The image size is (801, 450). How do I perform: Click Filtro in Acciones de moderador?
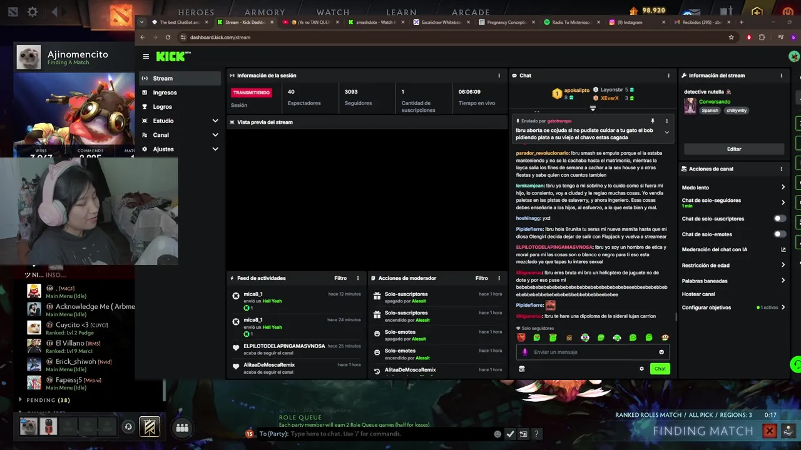click(481, 278)
